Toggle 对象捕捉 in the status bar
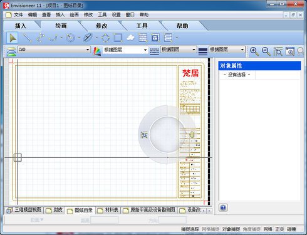The height and width of the screenshot is (235, 307). (231, 229)
